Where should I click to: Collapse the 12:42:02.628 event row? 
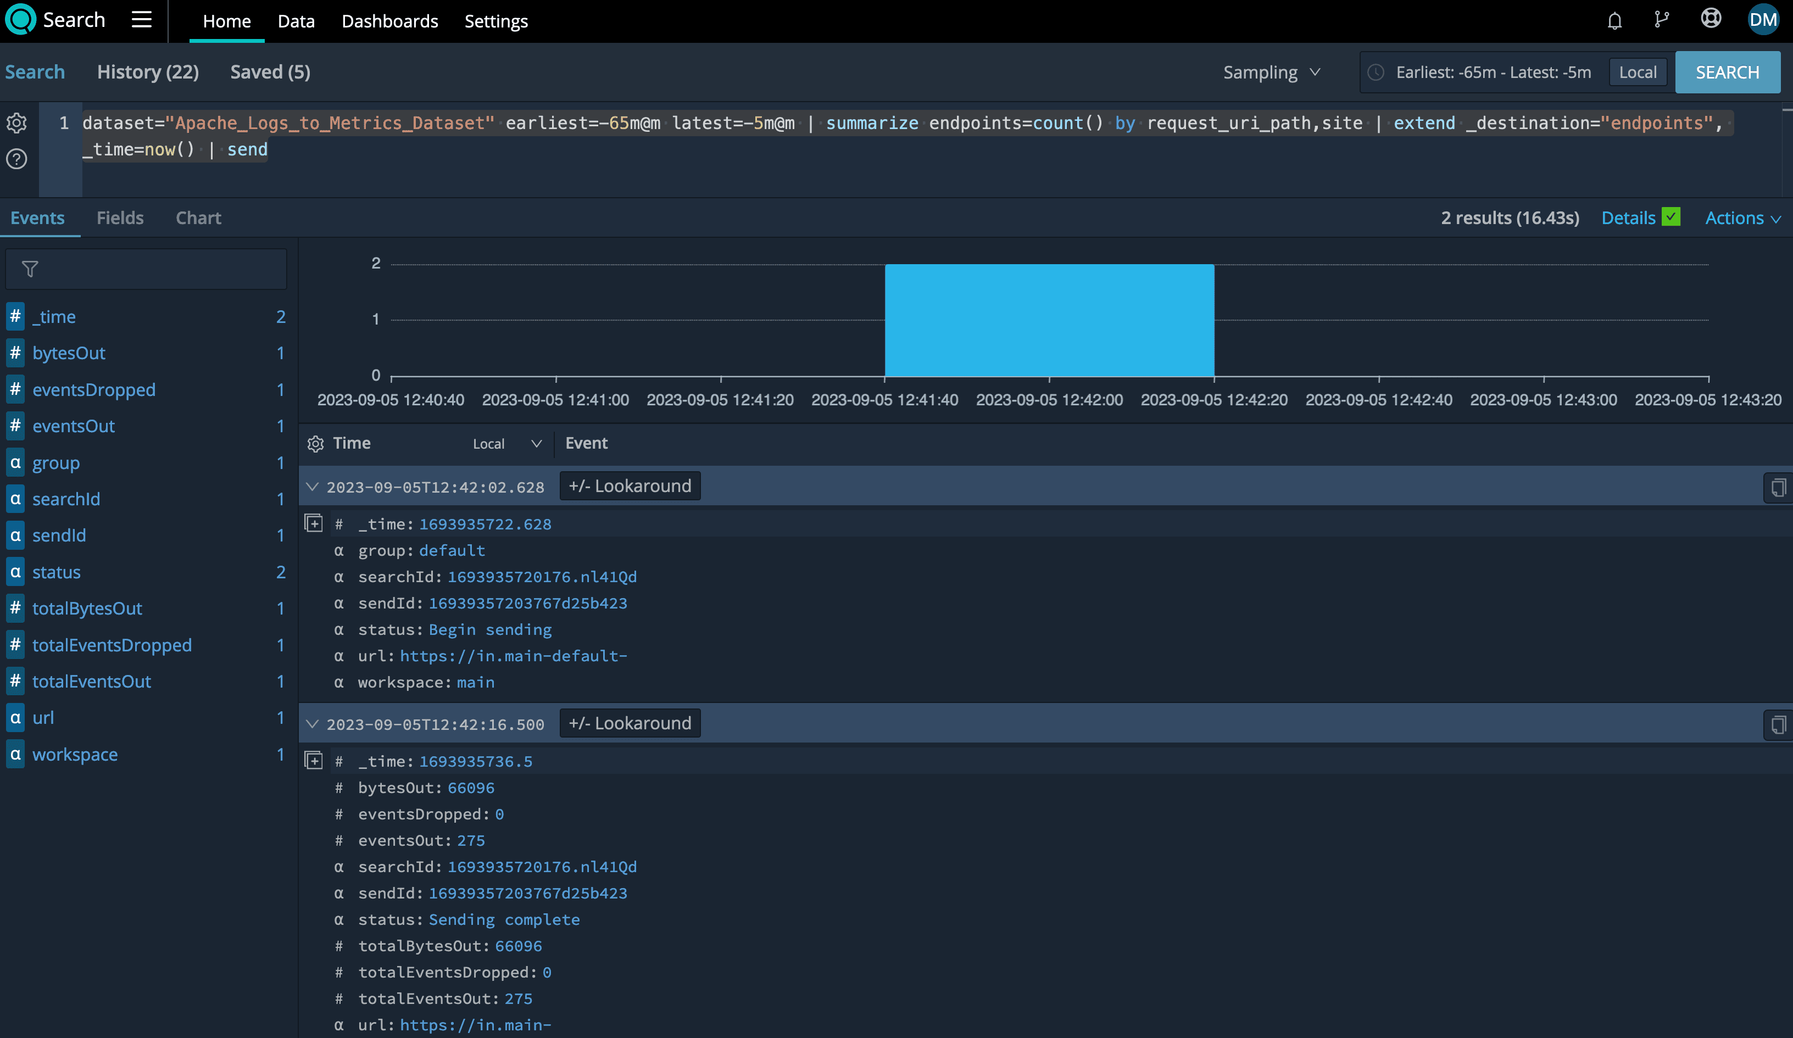point(311,487)
